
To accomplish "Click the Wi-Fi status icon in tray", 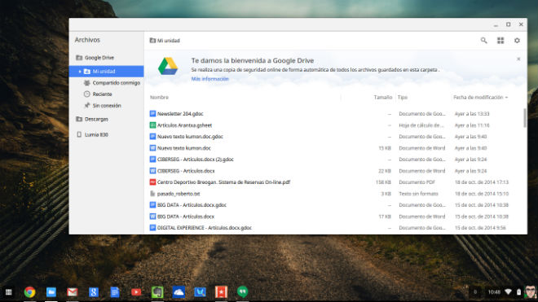I will (509, 292).
